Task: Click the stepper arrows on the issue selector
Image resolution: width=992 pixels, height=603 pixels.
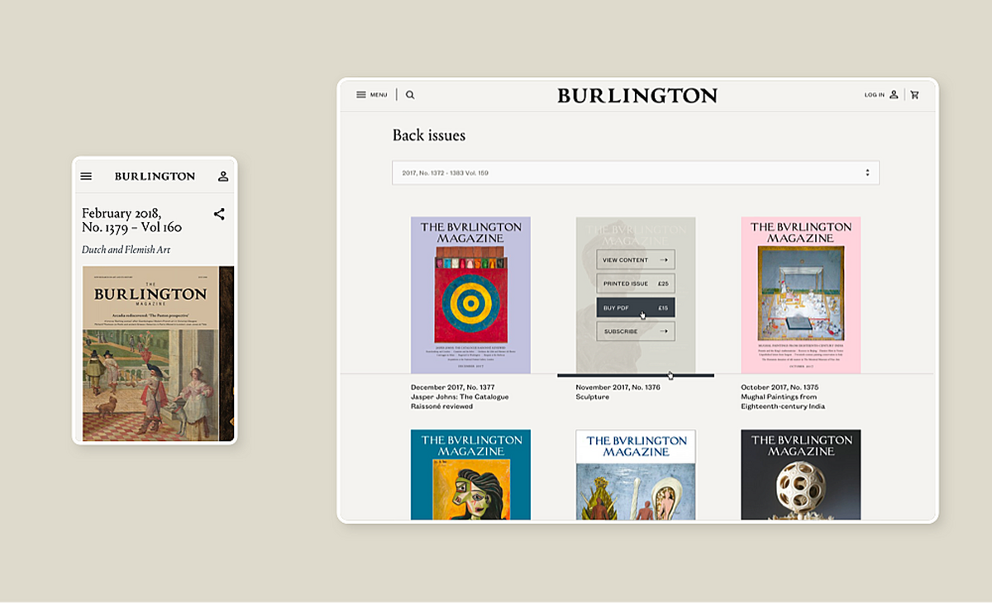Action: click(x=866, y=172)
